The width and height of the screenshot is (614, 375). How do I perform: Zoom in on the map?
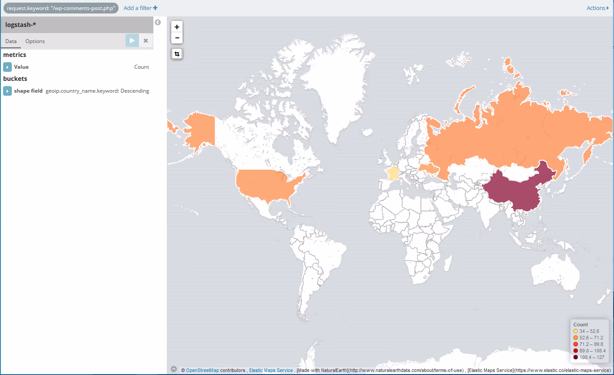pos(177,27)
